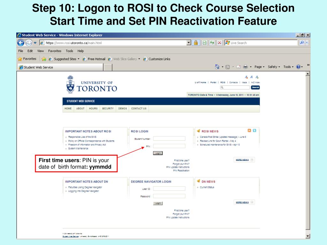This screenshot has height=245, width=327.
Task: Click ROSI News MORE NEWS link
Action: [242, 160]
